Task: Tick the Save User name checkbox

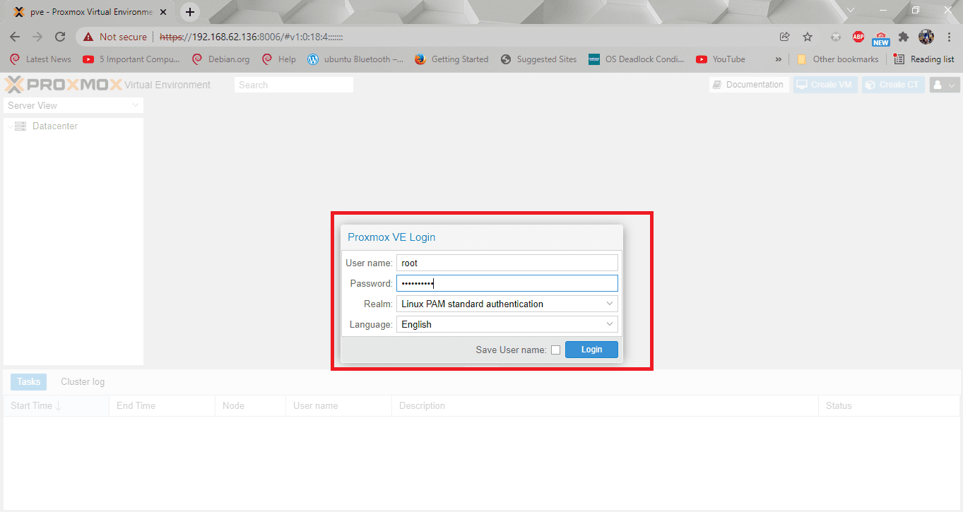Action: [555, 350]
